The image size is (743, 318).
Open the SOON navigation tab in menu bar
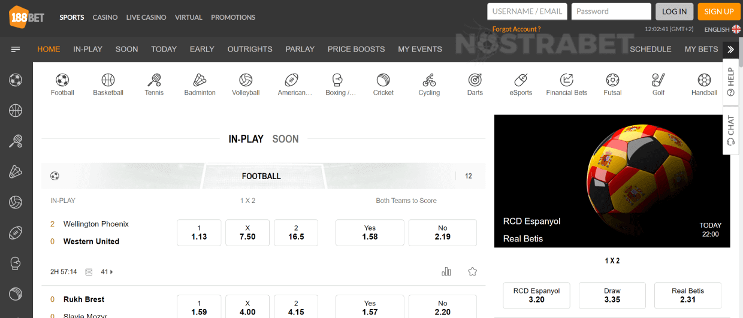[126, 49]
